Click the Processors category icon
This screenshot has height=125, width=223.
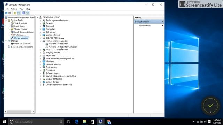coord(44,70)
